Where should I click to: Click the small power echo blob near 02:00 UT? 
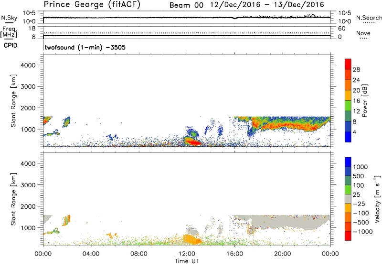(x=66, y=122)
